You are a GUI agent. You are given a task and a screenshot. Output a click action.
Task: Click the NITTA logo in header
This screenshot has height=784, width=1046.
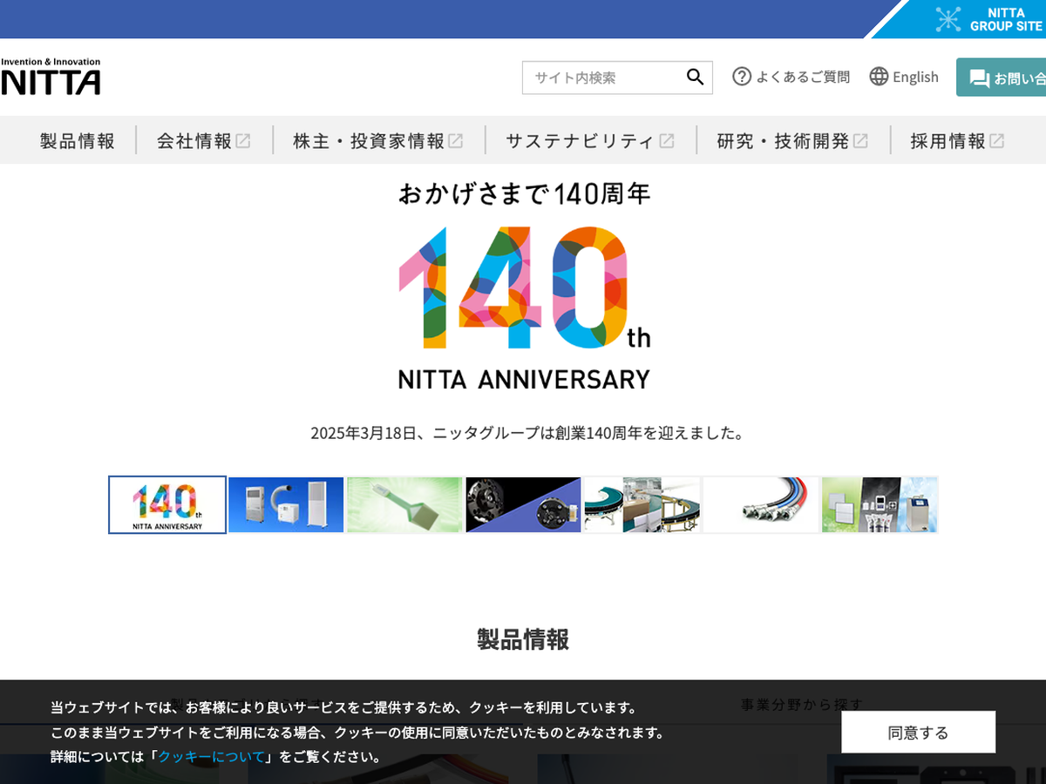[x=51, y=77]
